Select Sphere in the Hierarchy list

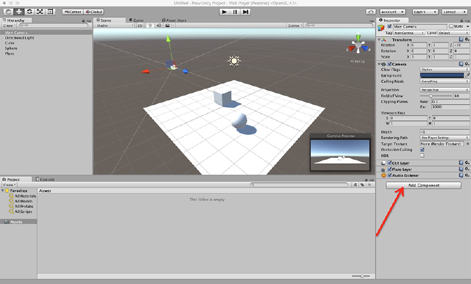coord(11,48)
